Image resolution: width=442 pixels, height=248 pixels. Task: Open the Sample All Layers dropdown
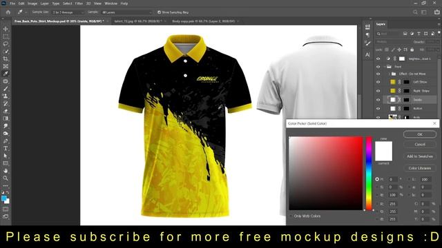126,12
